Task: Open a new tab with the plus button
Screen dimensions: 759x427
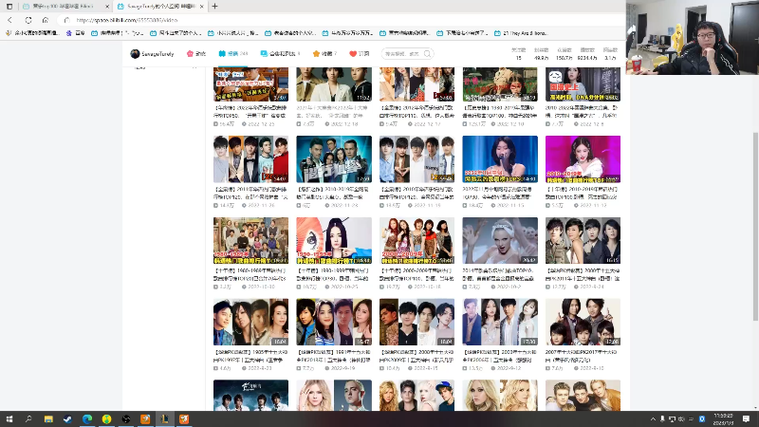Action: pyautogui.click(x=214, y=7)
